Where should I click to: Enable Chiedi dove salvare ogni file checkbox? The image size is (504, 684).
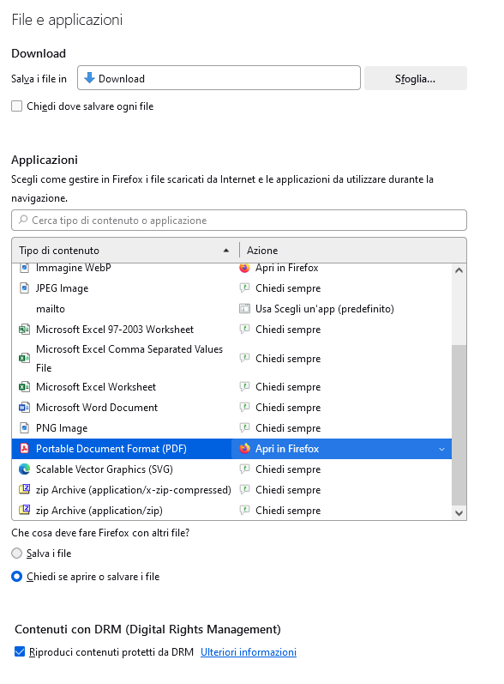pyautogui.click(x=16, y=106)
